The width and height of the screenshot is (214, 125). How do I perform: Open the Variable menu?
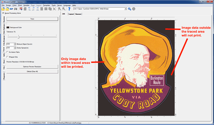click(26, 5)
